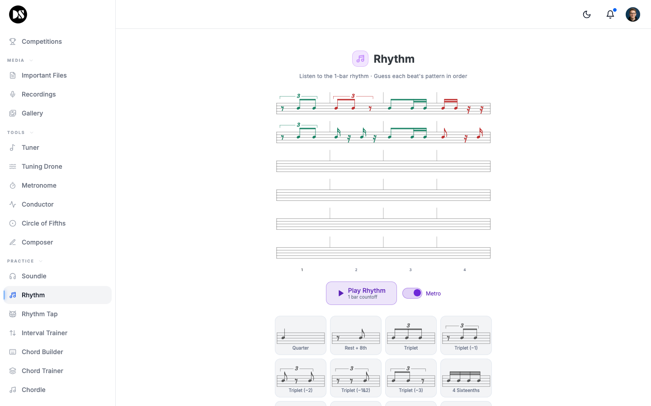This screenshot has height=406, width=651.
Task: Select the Composer tool
Action: 37,242
